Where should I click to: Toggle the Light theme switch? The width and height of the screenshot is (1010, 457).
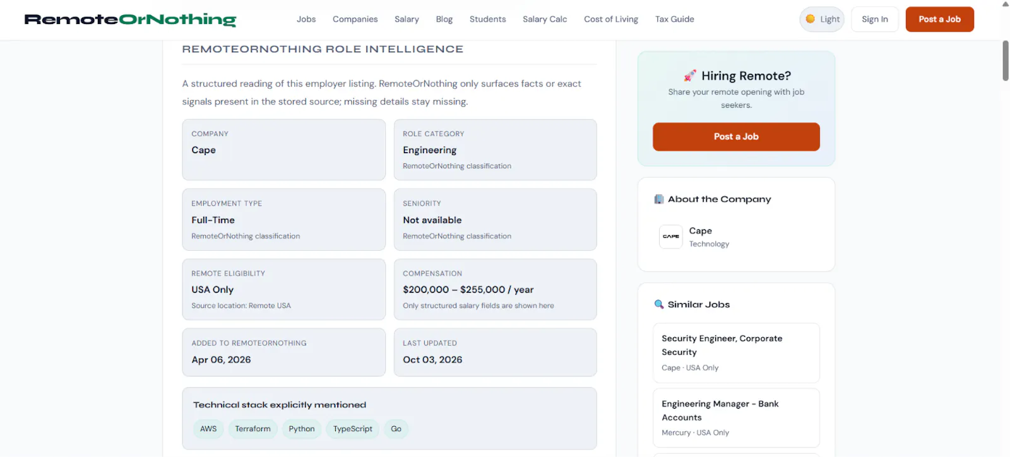coord(822,20)
